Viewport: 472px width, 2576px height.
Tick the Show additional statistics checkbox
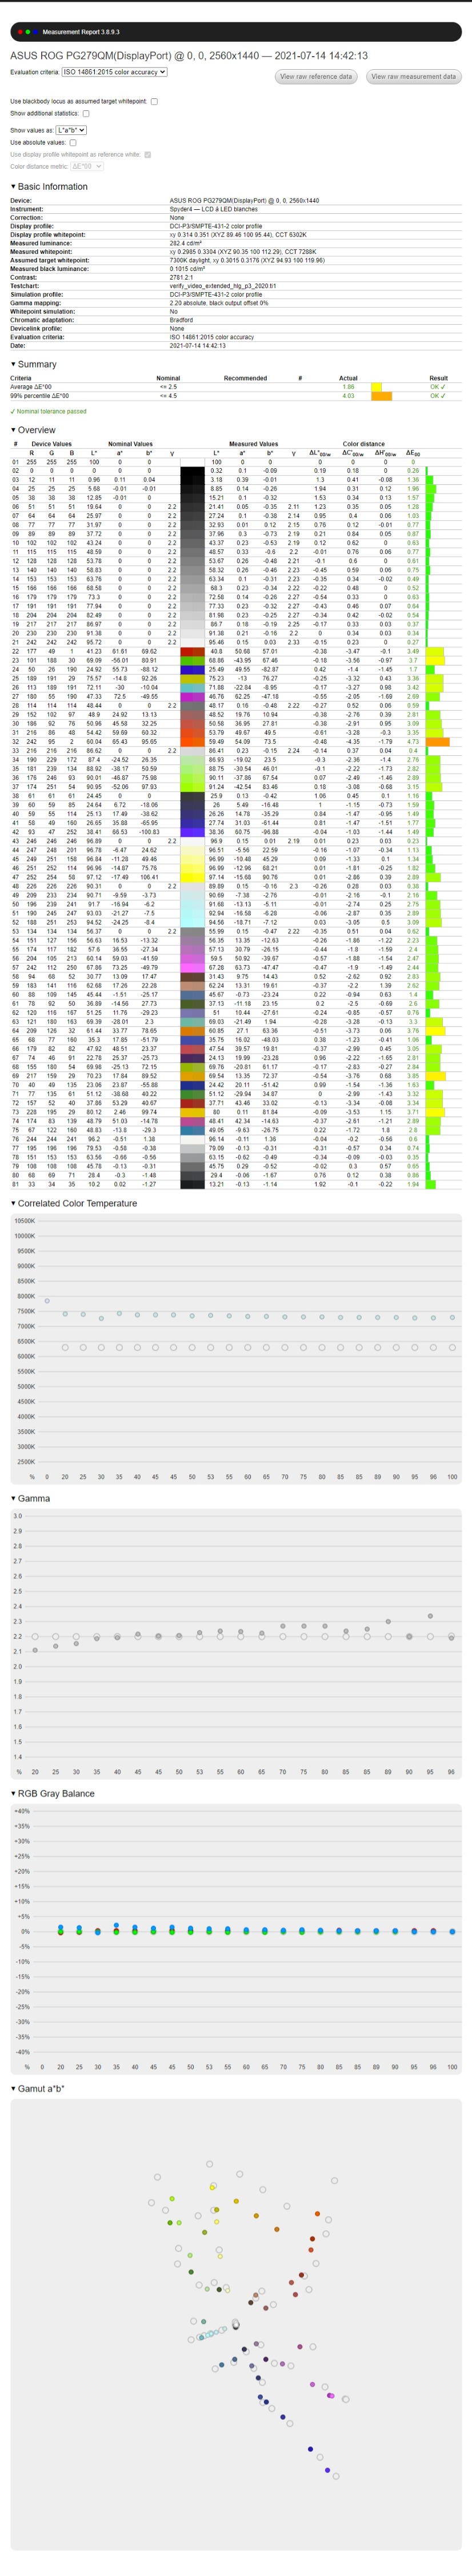click(85, 113)
